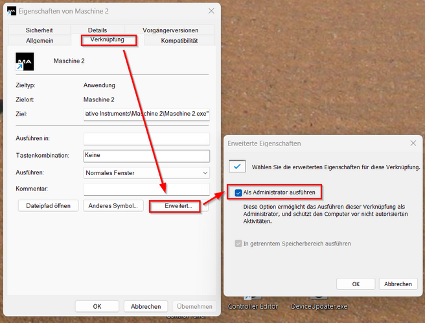Select the Verknüpfung tab
This screenshot has height=323, width=425.
pos(108,39)
